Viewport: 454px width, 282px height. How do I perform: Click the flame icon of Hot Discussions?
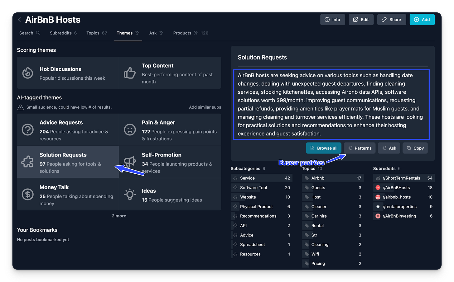point(28,73)
